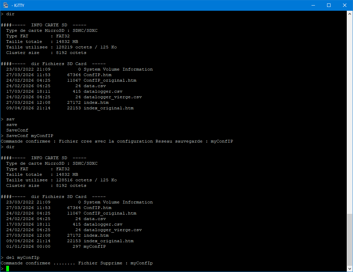Click 'System Volume Information' in the second listing
The image size is (353, 272).
118,202
